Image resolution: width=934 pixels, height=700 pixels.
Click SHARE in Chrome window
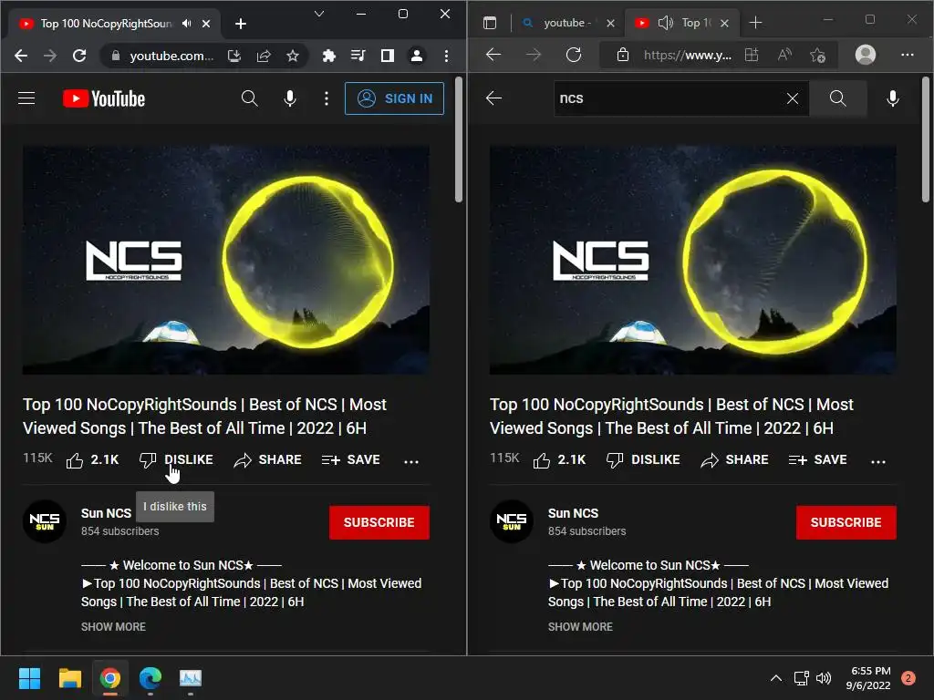267,459
